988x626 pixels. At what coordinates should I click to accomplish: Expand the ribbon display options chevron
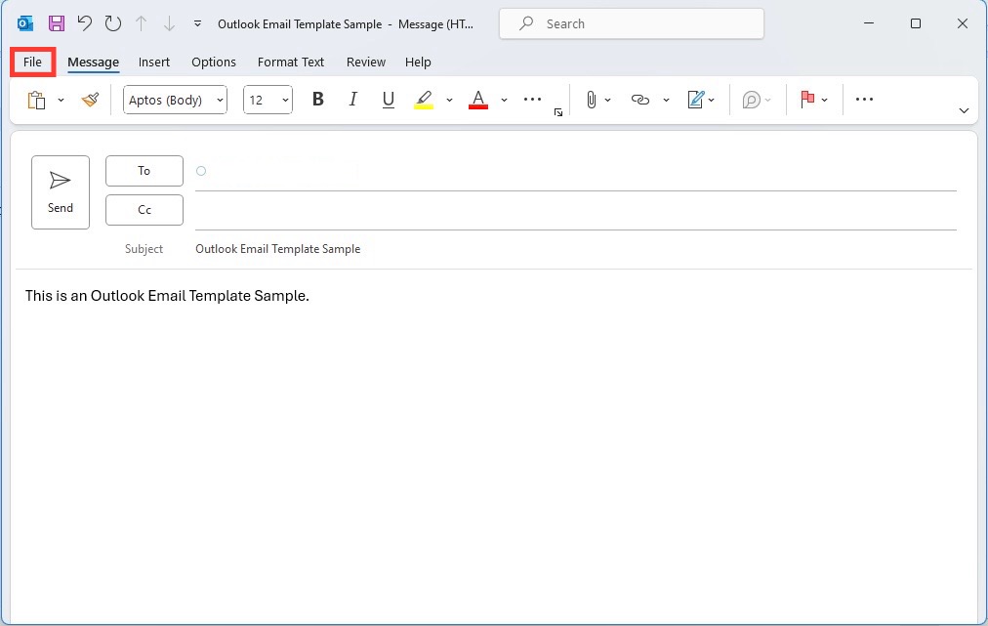(x=964, y=111)
